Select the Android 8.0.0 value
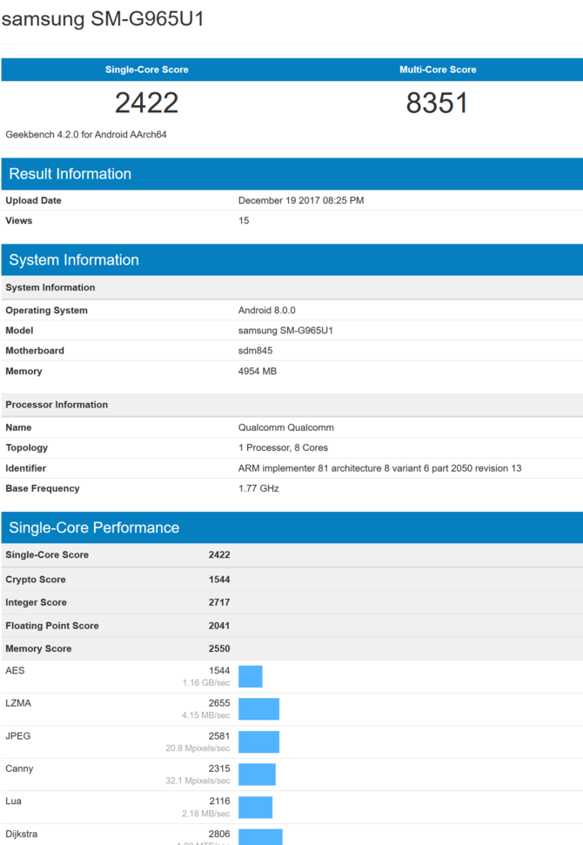Viewport: 583px width, 845px height. coord(267,311)
